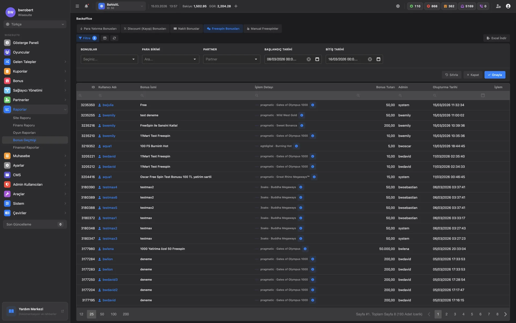Toggle the Filtre filter panel
Image resolution: width=516 pixels, height=323 pixels.
point(87,38)
